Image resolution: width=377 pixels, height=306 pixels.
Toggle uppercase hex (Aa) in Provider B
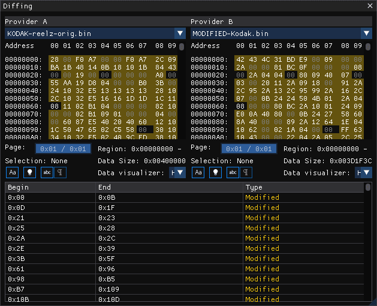point(198,172)
